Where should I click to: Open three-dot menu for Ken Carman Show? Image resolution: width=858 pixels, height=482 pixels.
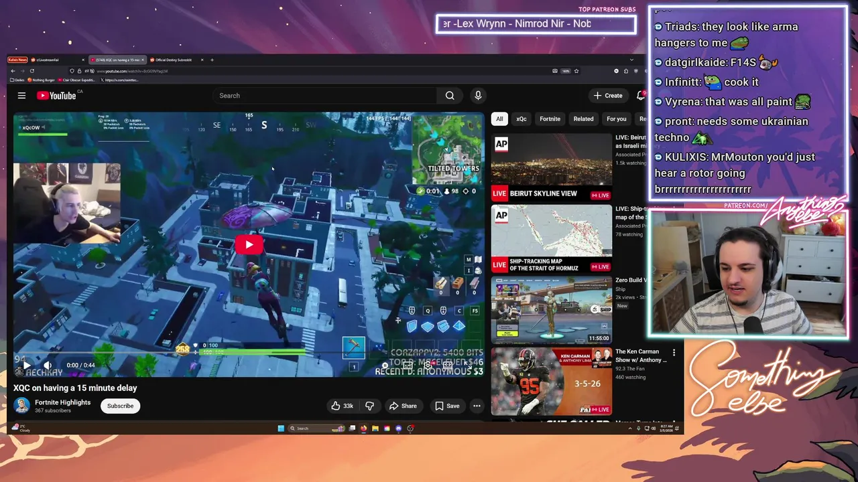(674, 352)
